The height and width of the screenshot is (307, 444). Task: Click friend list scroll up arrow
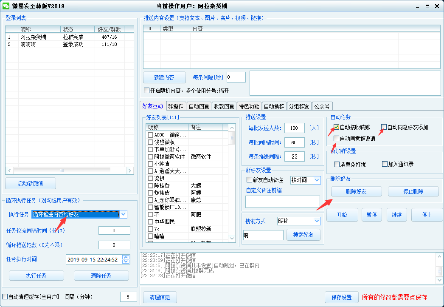[232, 128]
